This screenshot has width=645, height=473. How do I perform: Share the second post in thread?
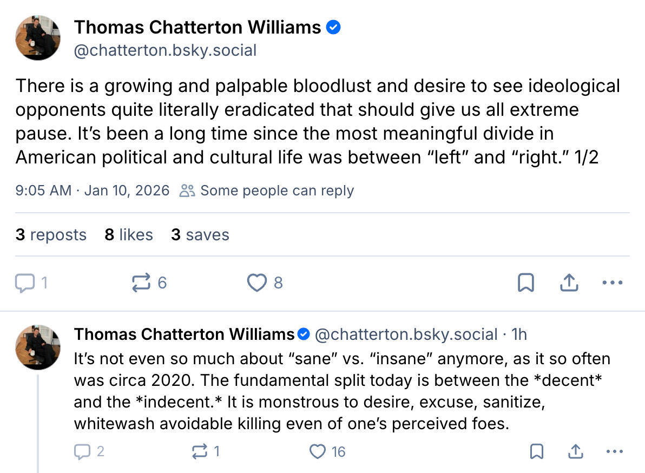point(576,451)
